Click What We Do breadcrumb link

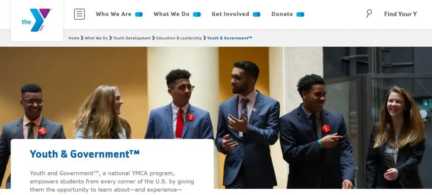click(x=96, y=38)
